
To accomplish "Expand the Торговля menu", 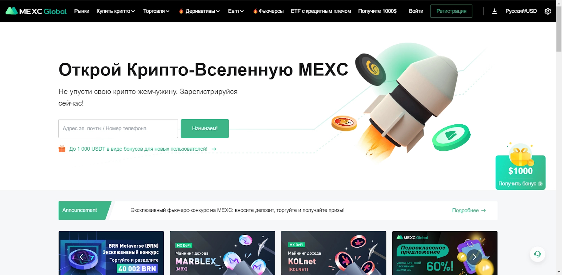I will [x=156, y=11].
